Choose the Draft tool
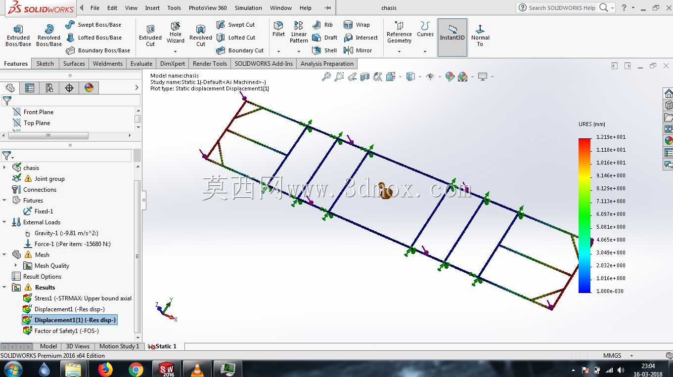 [325, 38]
